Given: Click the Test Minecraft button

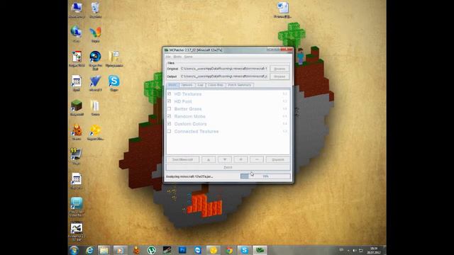Looking at the screenshot, I should coord(183,159).
